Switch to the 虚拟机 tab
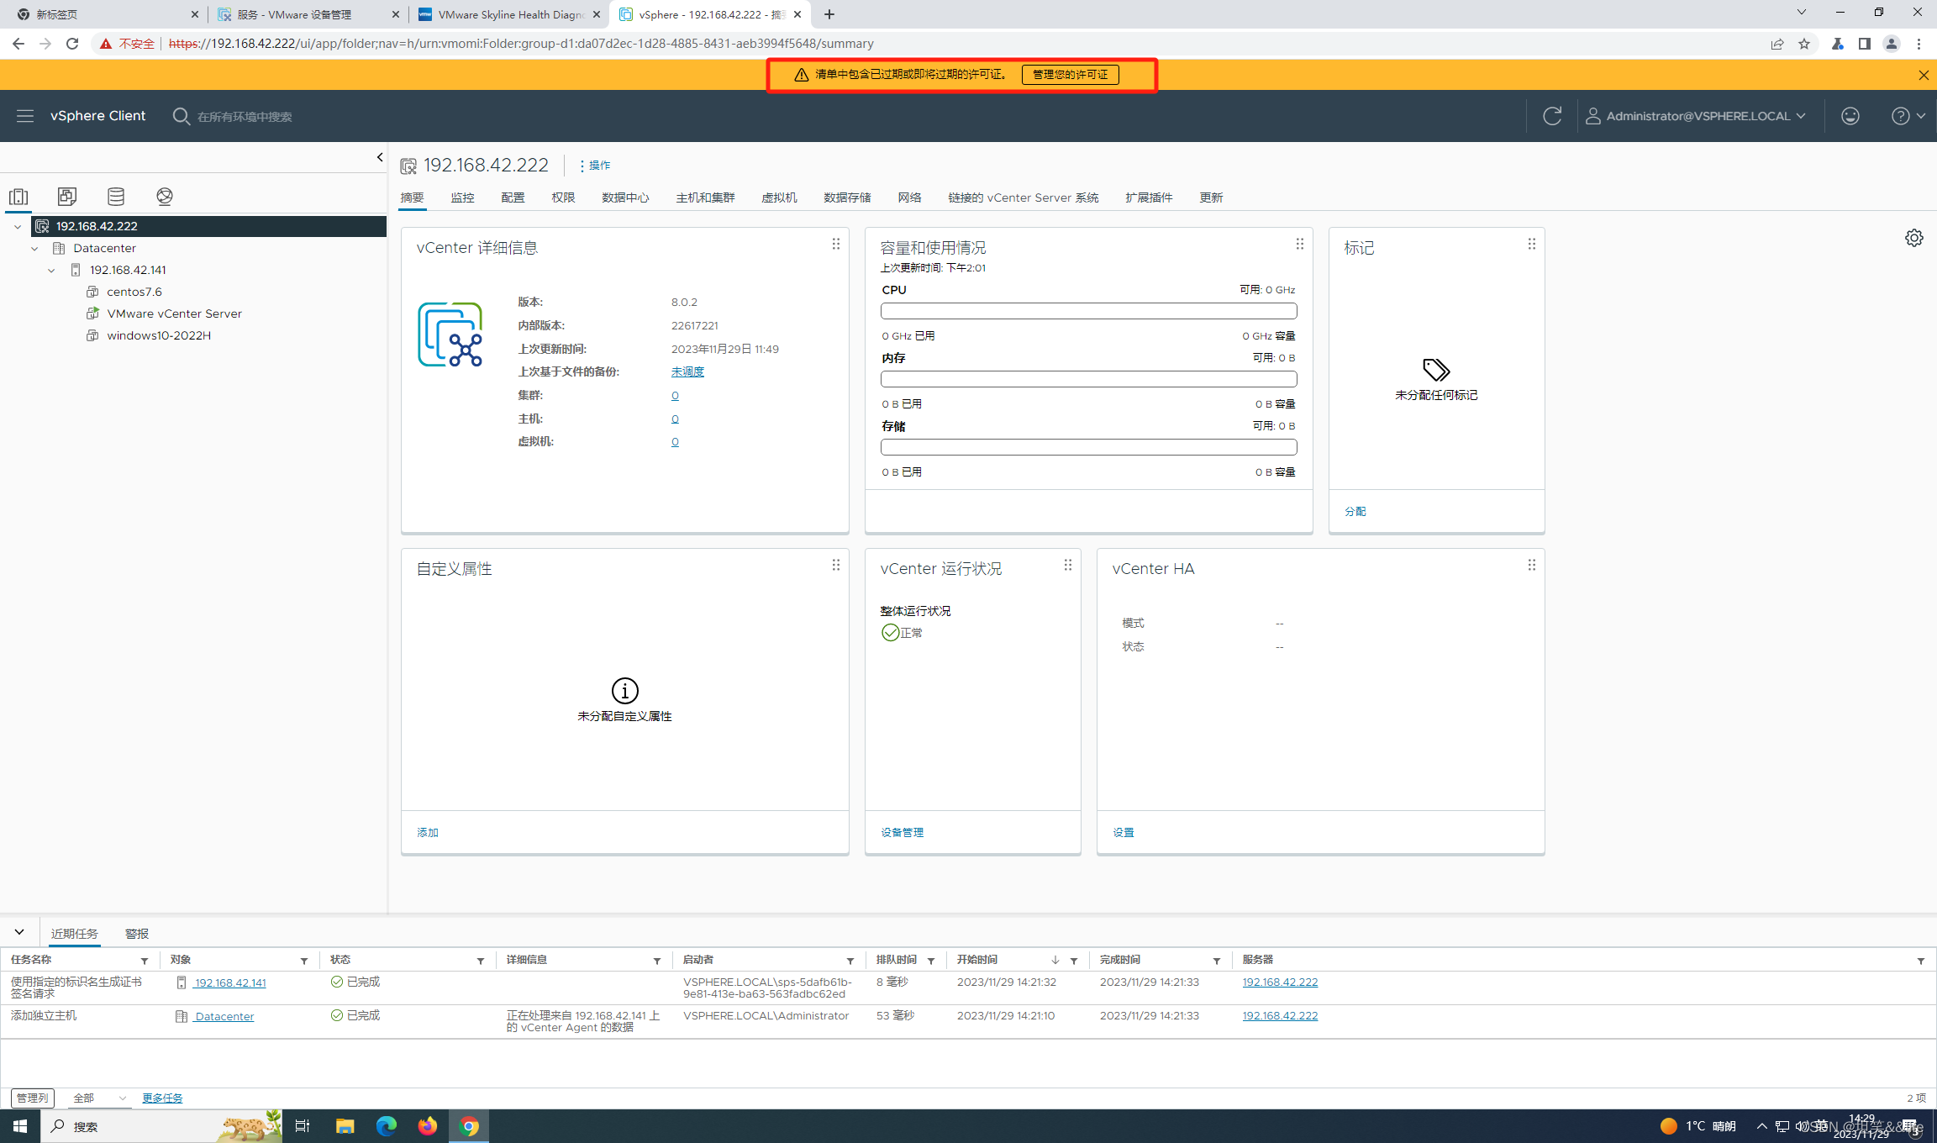The width and height of the screenshot is (1937, 1143). click(779, 198)
